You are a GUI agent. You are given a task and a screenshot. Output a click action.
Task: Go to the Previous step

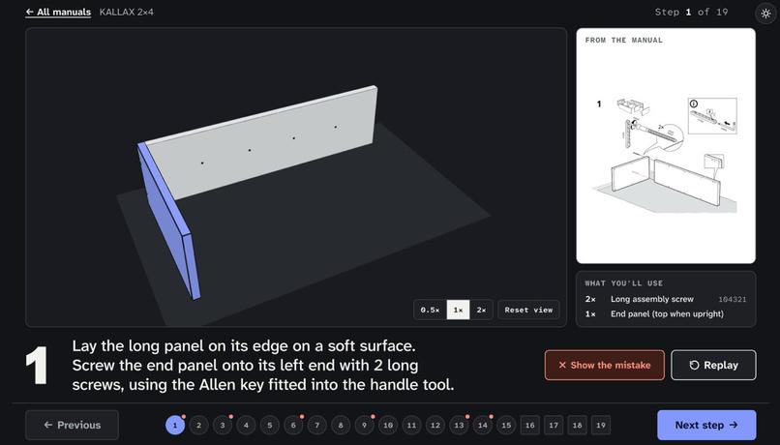(73, 425)
